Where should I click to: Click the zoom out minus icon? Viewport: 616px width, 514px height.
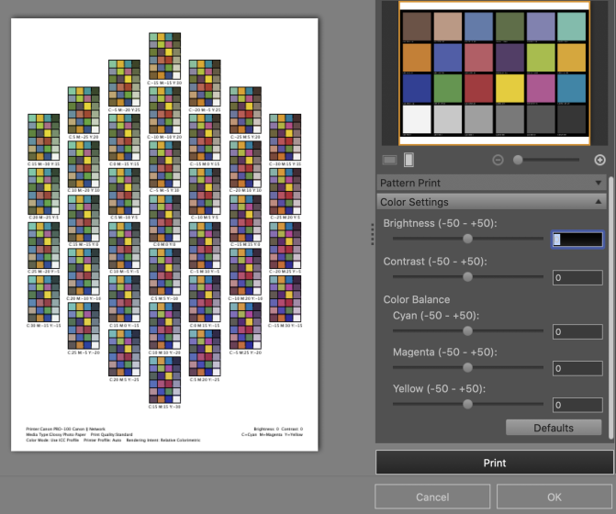coord(498,160)
